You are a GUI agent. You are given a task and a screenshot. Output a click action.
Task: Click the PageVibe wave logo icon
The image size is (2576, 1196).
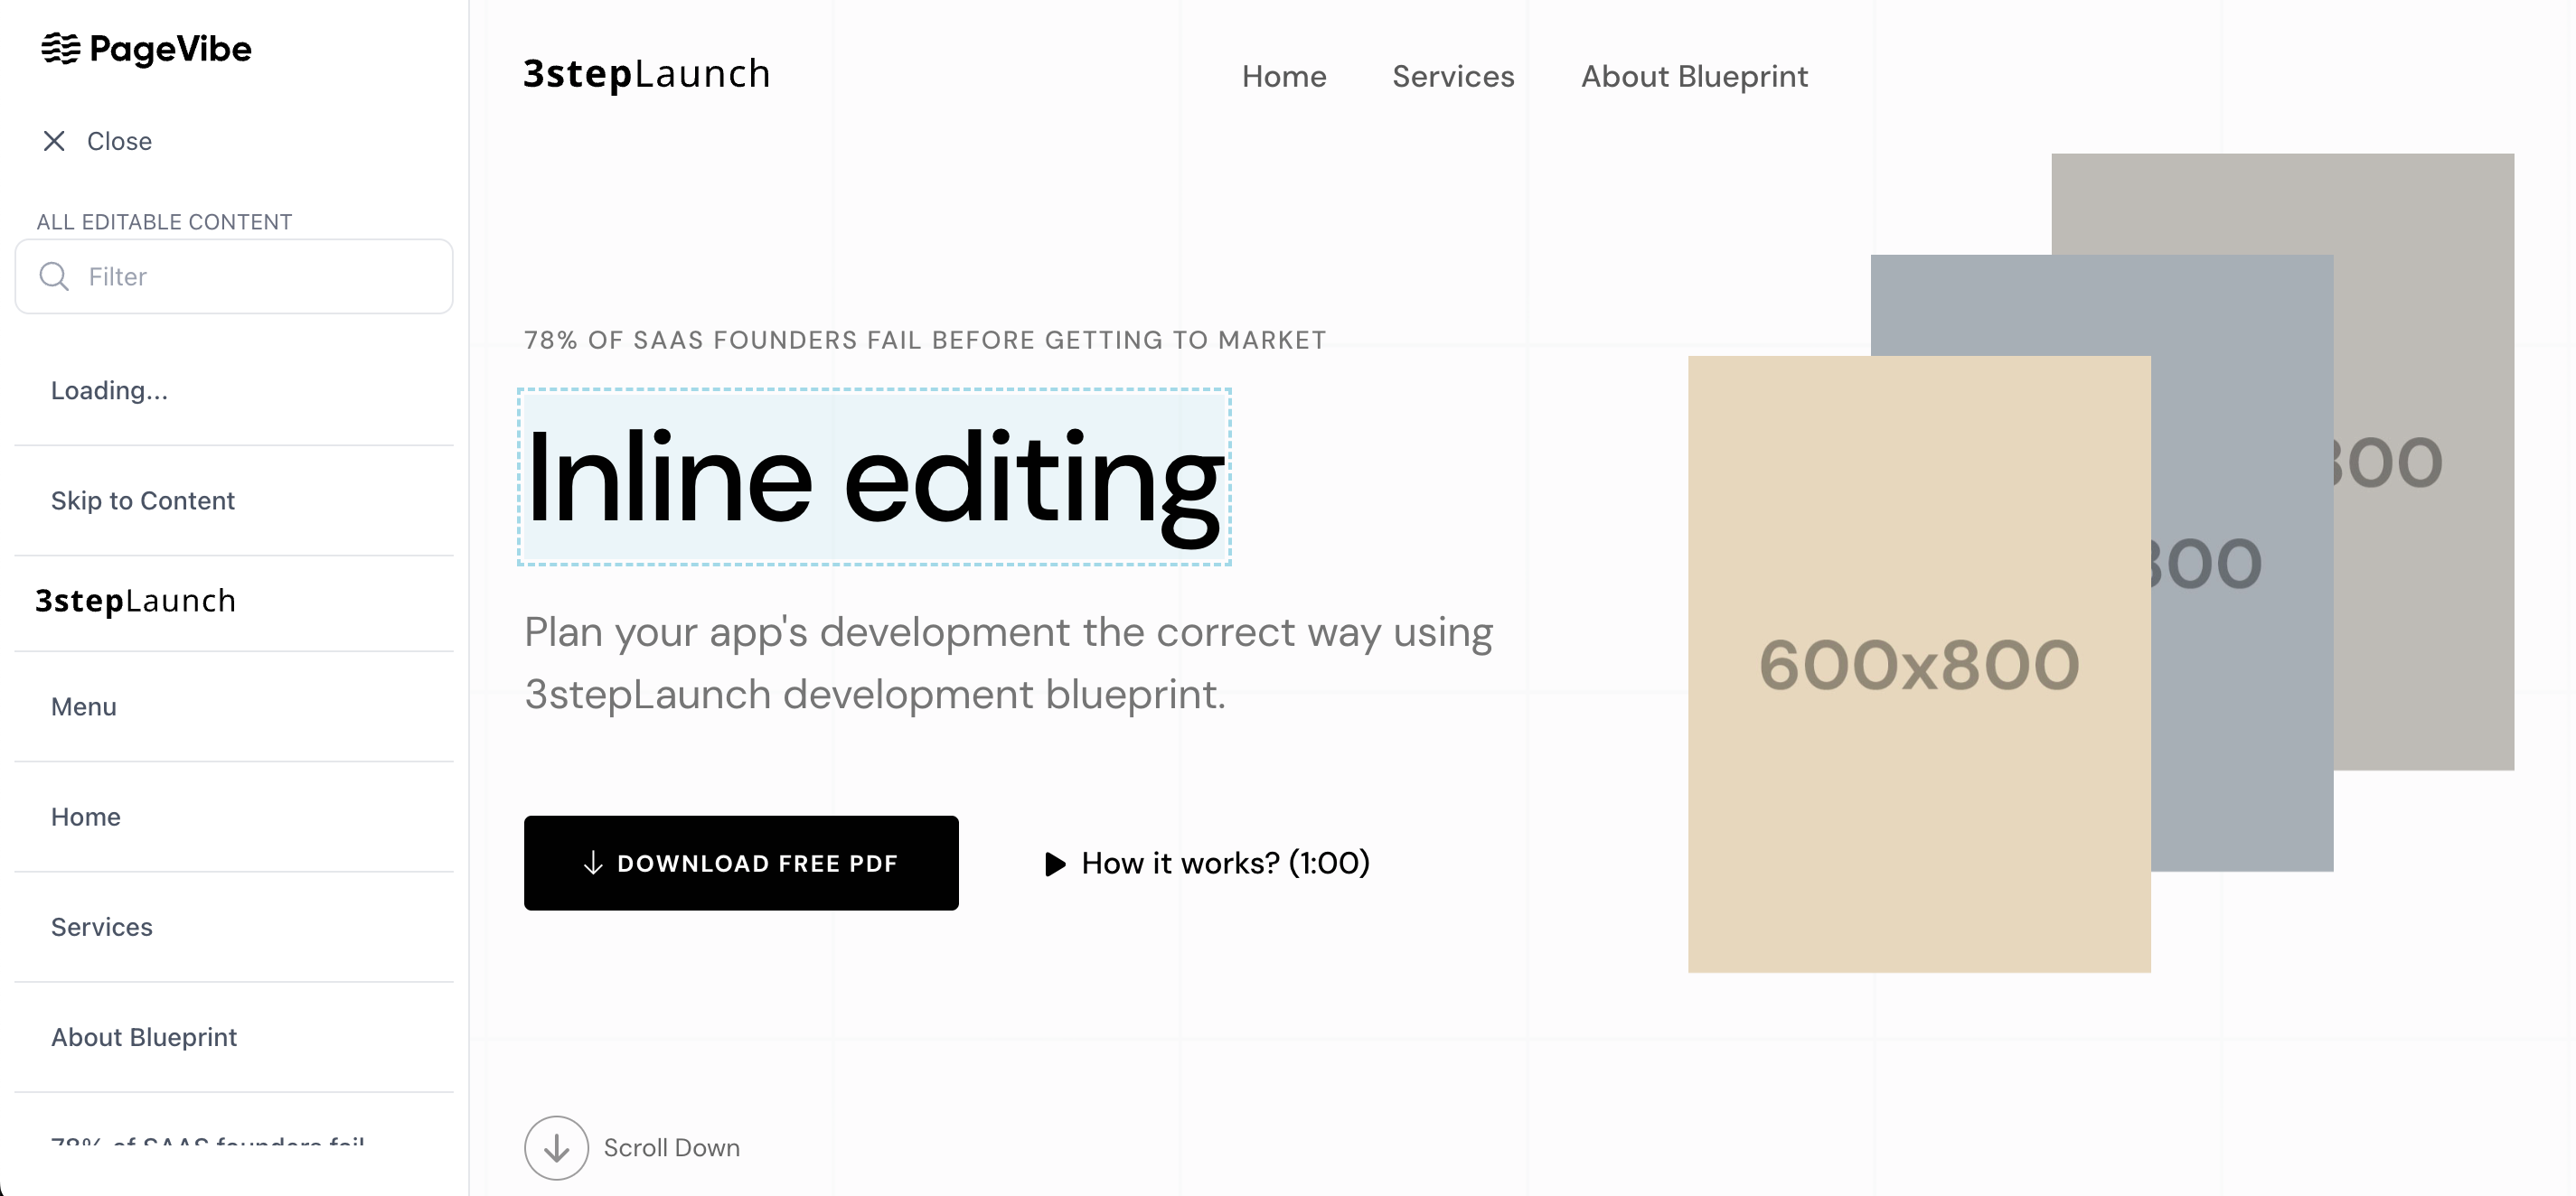tap(60, 48)
